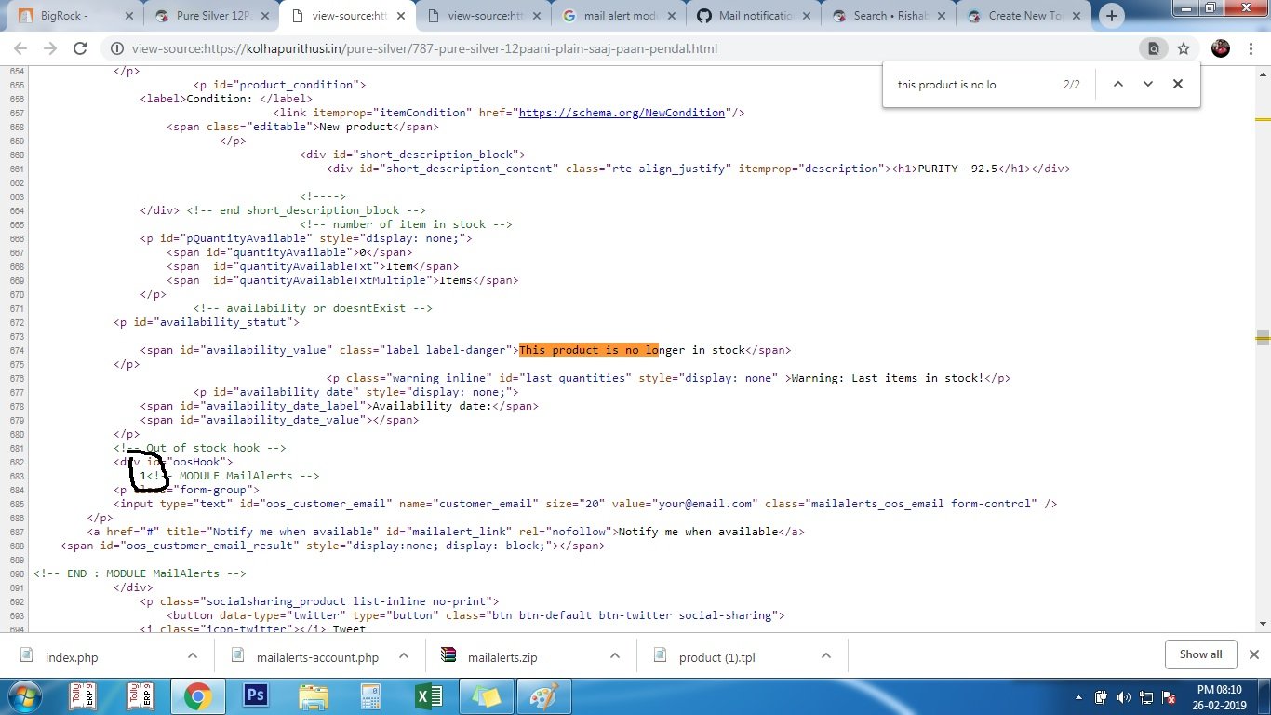Open second Tally ERP 9 taskbar icon

(140, 696)
